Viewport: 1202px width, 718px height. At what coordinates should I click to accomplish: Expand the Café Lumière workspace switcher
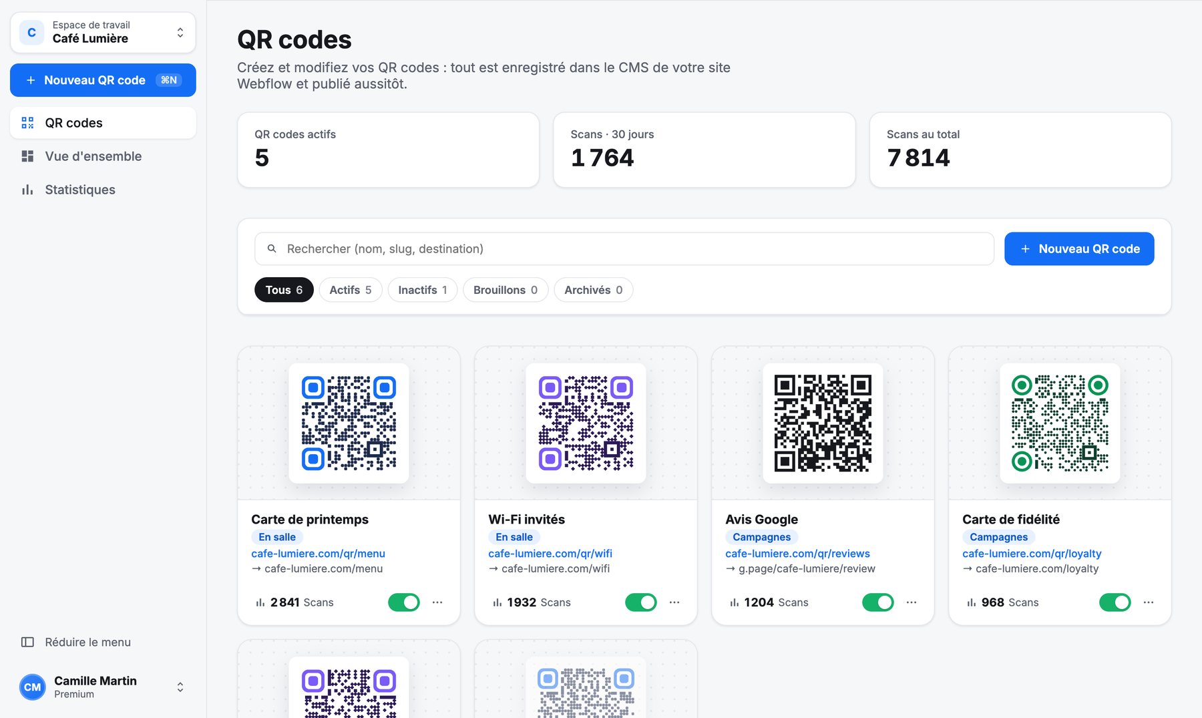coord(103,32)
